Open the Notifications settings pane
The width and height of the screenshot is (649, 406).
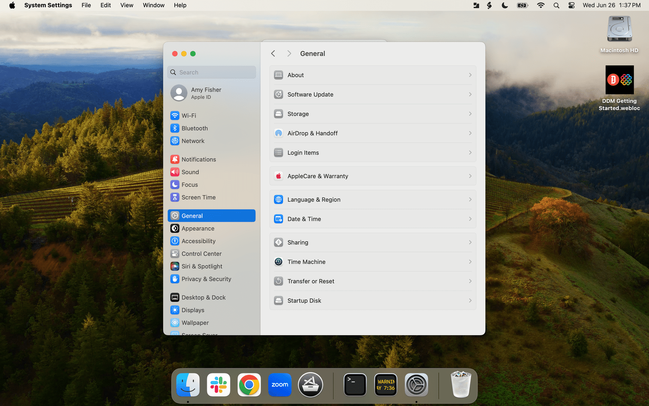click(x=199, y=159)
